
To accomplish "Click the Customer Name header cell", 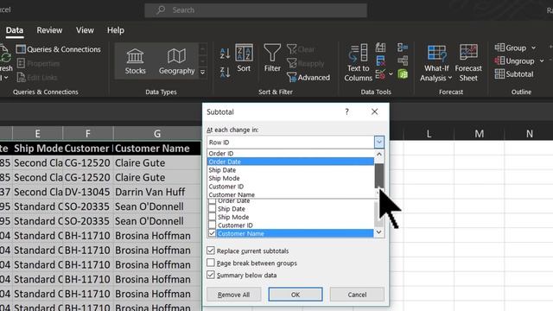I will [x=157, y=149].
